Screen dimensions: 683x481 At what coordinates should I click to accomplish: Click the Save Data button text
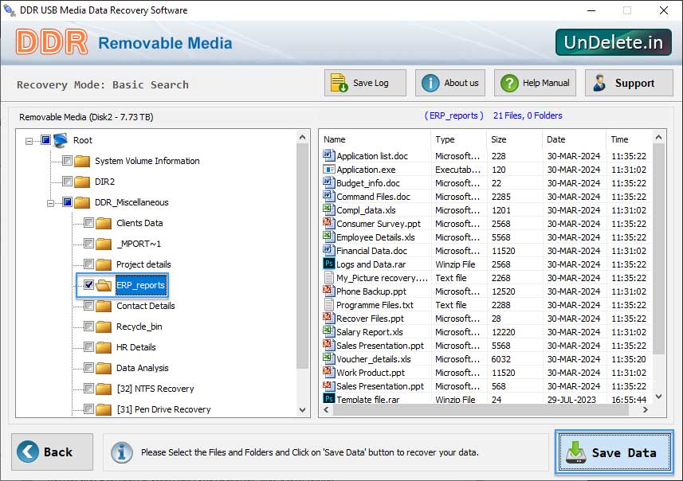[x=624, y=452]
